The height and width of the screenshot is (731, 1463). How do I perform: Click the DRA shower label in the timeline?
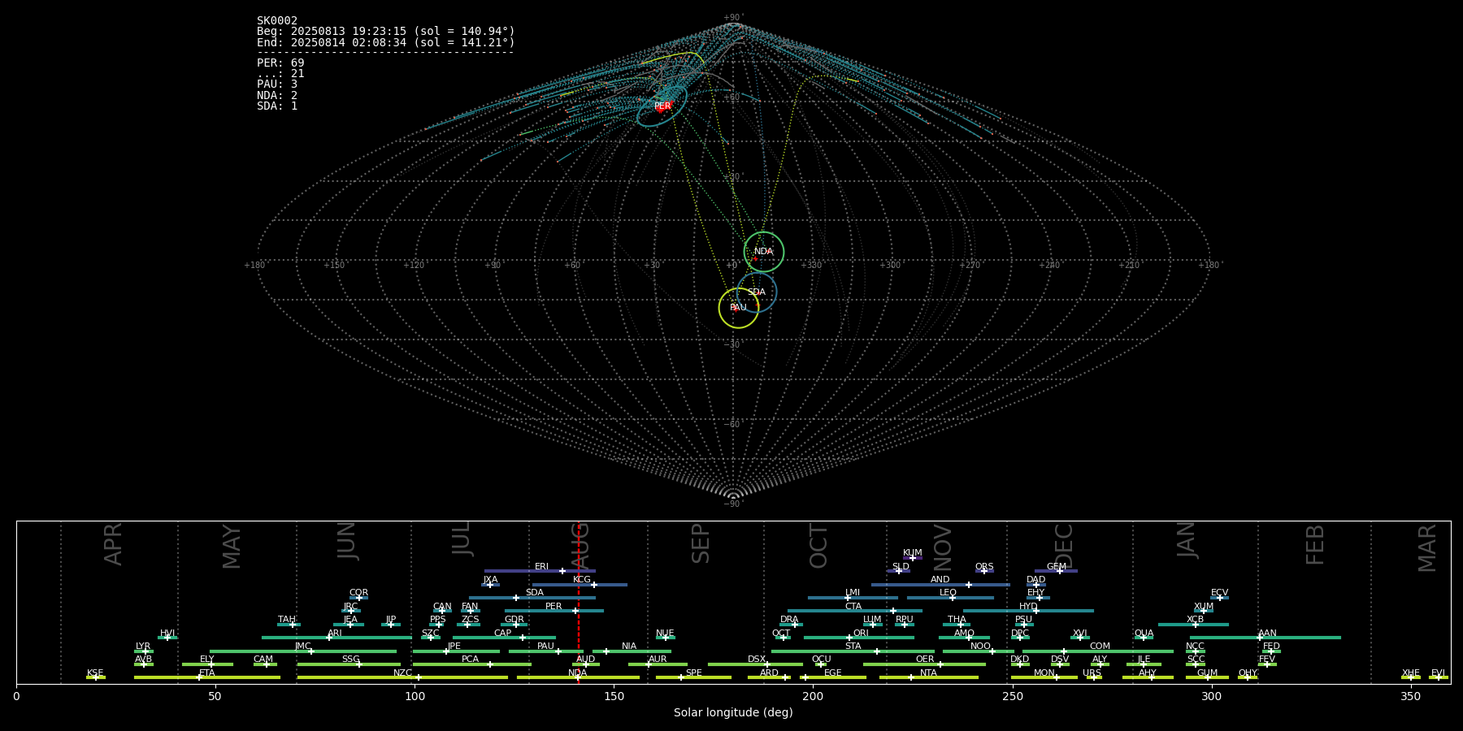click(x=789, y=620)
